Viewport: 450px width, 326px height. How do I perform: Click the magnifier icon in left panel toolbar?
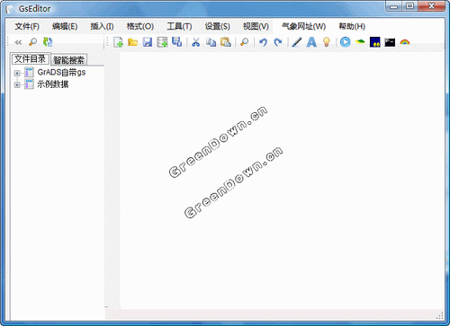[32, 42]
